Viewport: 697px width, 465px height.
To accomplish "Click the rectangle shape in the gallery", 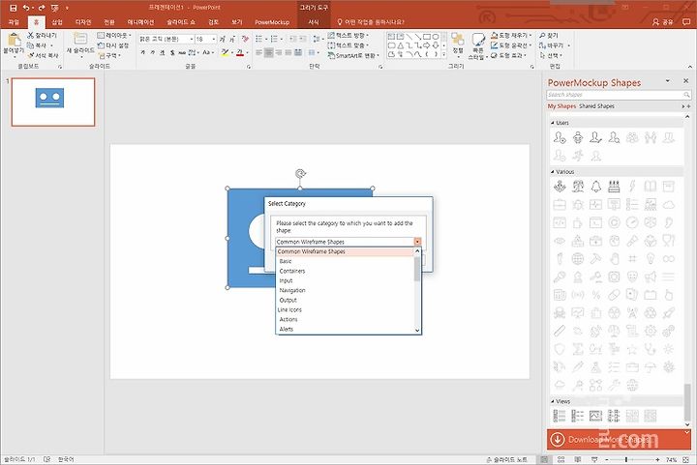I will pyautogui.click(x=427, y=37).
